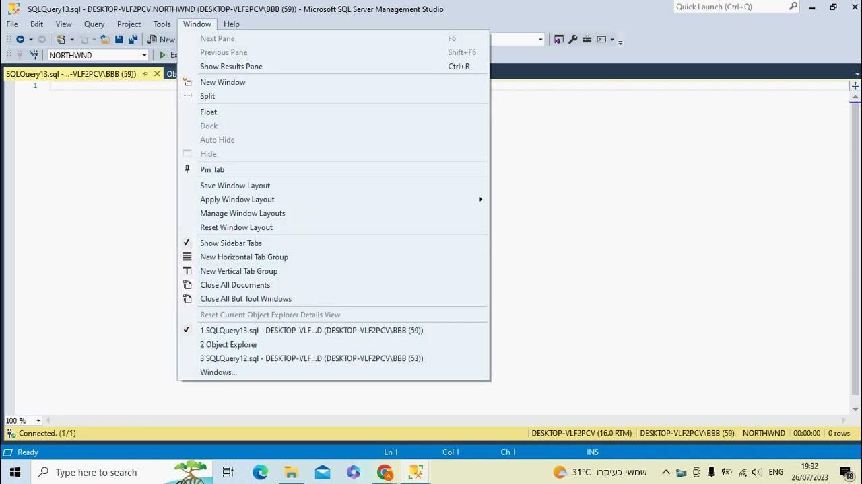Click the Save floppy disk icon
This screenshot has width=862, height=484.
[119, 40]
